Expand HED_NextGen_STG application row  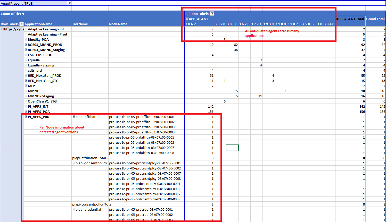point(26,81)
